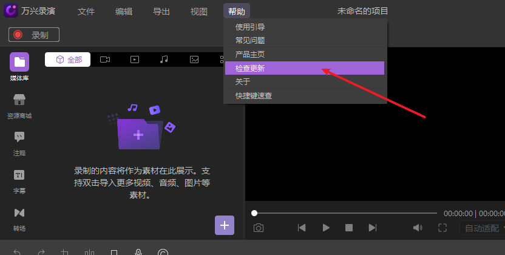Filter media by audio music-note icon
Image resolution: width=505 pixels, height=255 pixels.
164,59
